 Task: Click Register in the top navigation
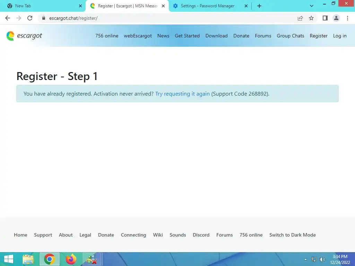click(x=319, y=36)
